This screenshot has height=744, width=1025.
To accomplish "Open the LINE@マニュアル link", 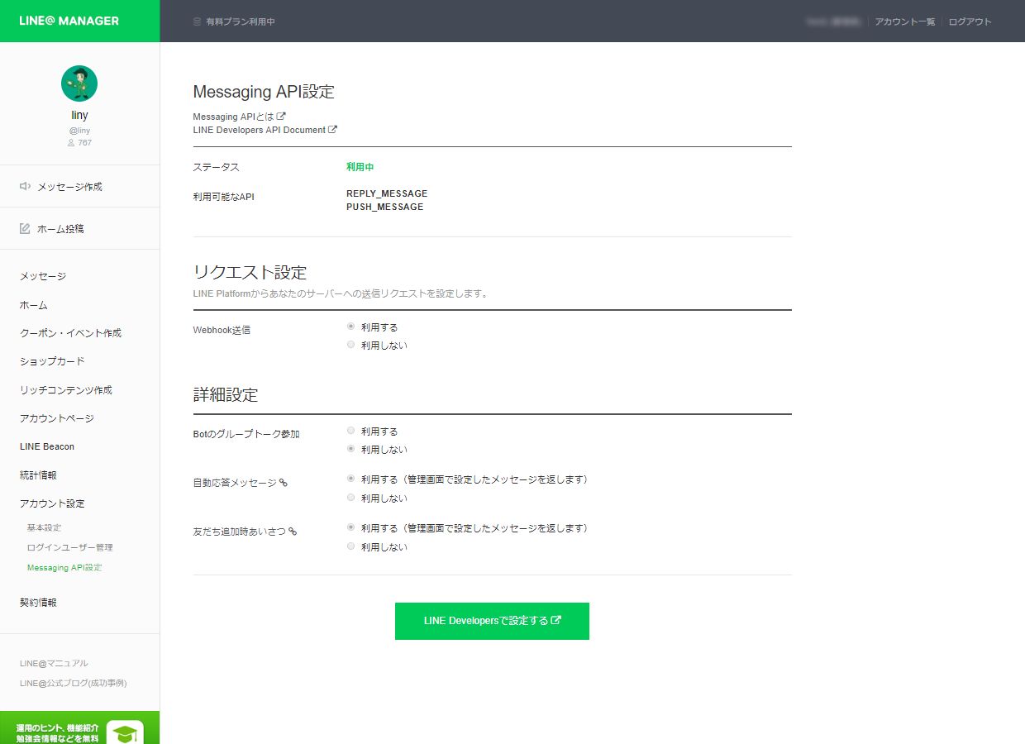I will point(54,663).
